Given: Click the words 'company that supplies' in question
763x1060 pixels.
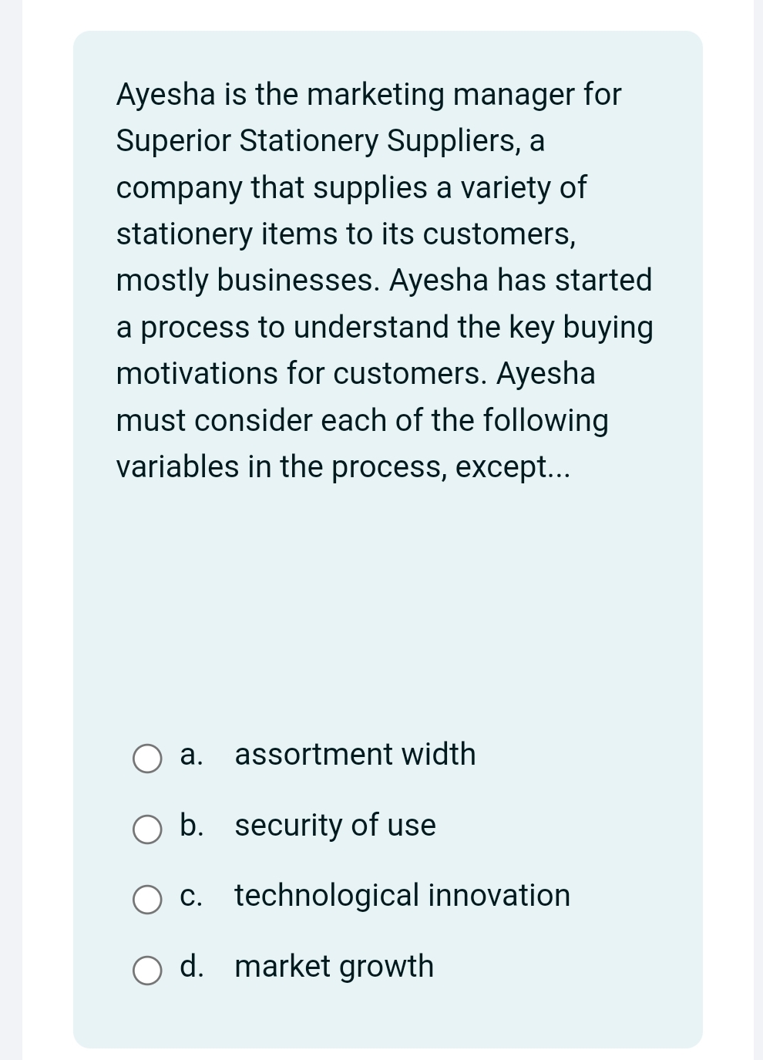Looking at the screenshot, I should [272, 188].
